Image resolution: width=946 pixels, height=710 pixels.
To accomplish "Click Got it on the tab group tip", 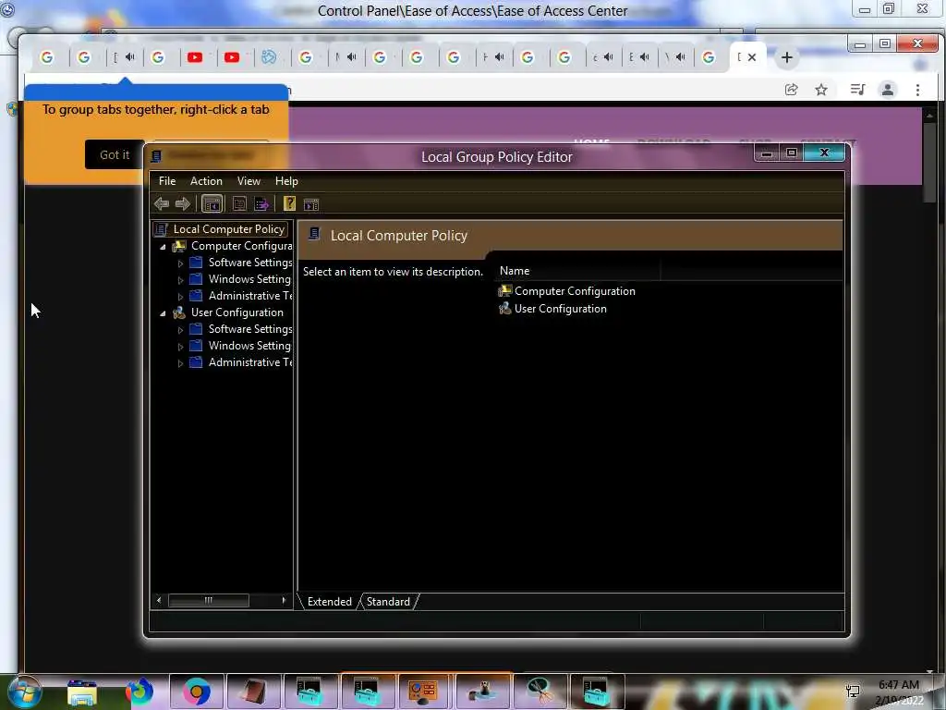I will coord(115,154).
